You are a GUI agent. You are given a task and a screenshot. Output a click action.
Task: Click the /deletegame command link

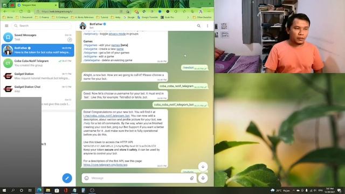pos(92,60)
